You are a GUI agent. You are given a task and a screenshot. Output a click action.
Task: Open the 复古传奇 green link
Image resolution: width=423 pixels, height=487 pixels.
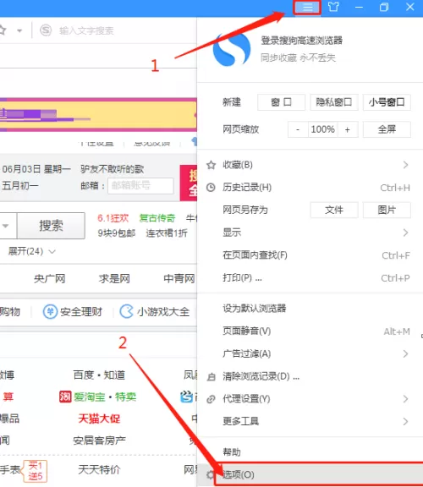(x=157, y=218)
